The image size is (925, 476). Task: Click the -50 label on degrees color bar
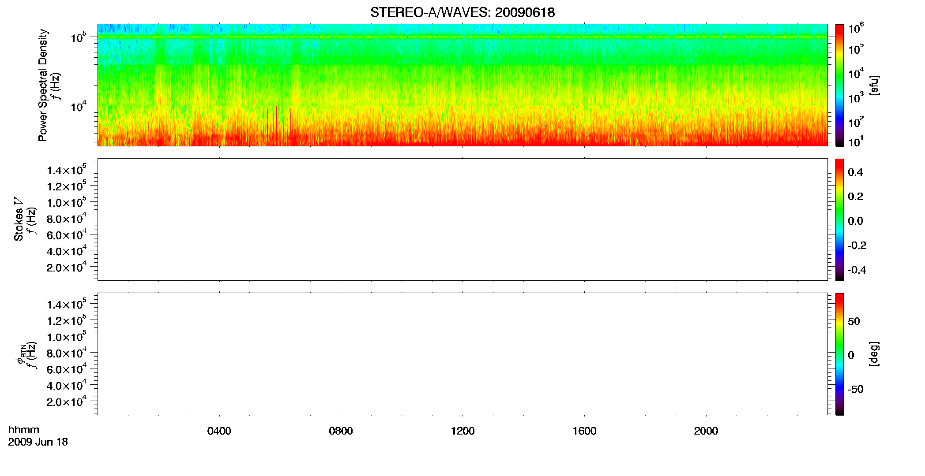point(856,389)
